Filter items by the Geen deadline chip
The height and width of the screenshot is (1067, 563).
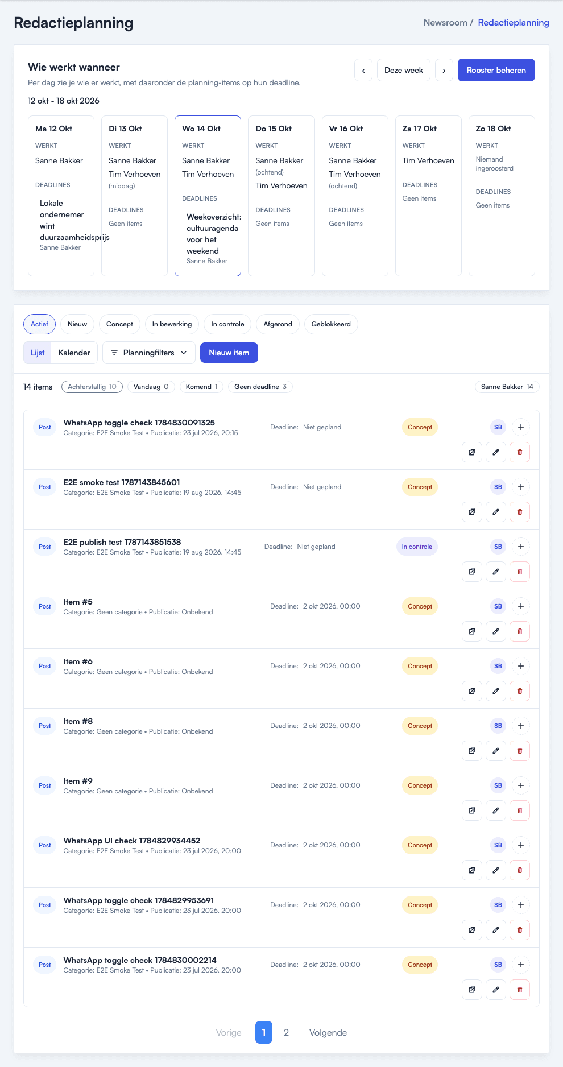[x=260, y=387]
